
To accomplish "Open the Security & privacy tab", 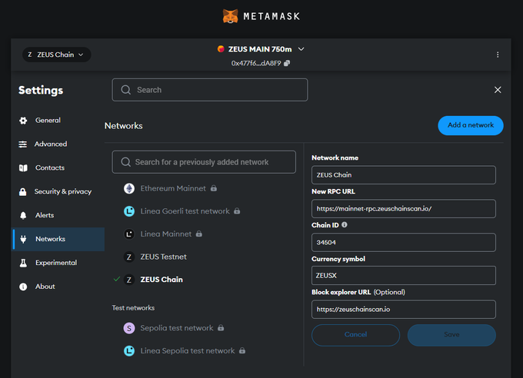I will click(x=58, y=191).
